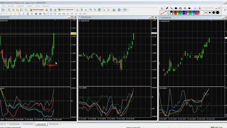The height and width of the screenshot is (128, 227).
Task: Open the periodicity clock dropdown
Action: point(120,10)
